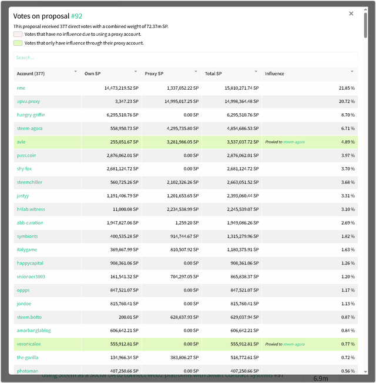Click the Total SP column header label
This screenshot has width=376, height=383.
pos(213,73)
